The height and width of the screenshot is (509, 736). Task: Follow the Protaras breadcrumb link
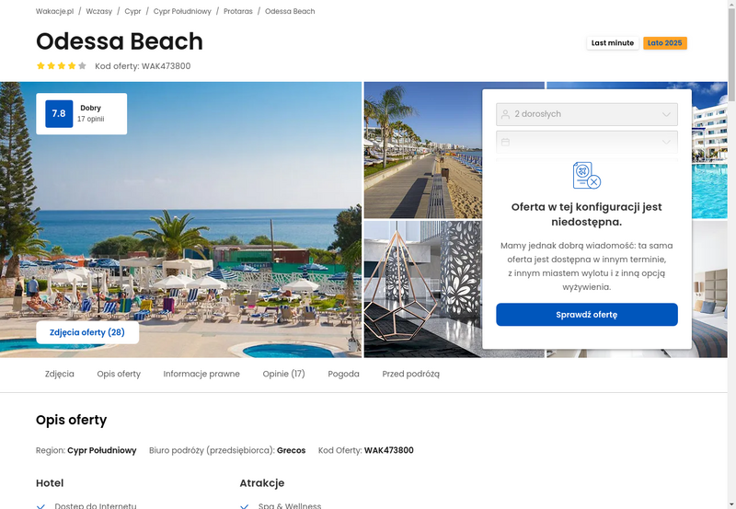pyautogui.click(x=238, y=11)
